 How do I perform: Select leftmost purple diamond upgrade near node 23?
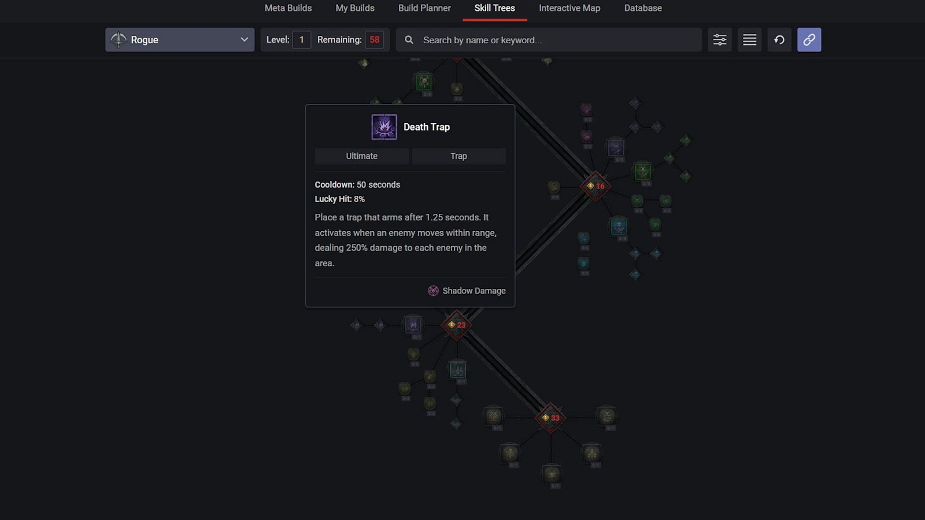pos(356,325)
